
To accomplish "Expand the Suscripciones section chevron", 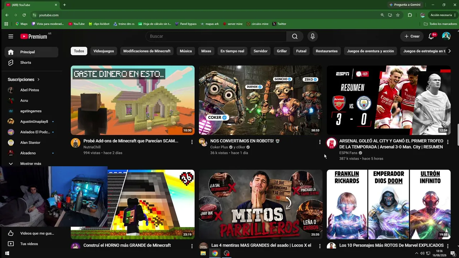I will click(x=38, y=80).
